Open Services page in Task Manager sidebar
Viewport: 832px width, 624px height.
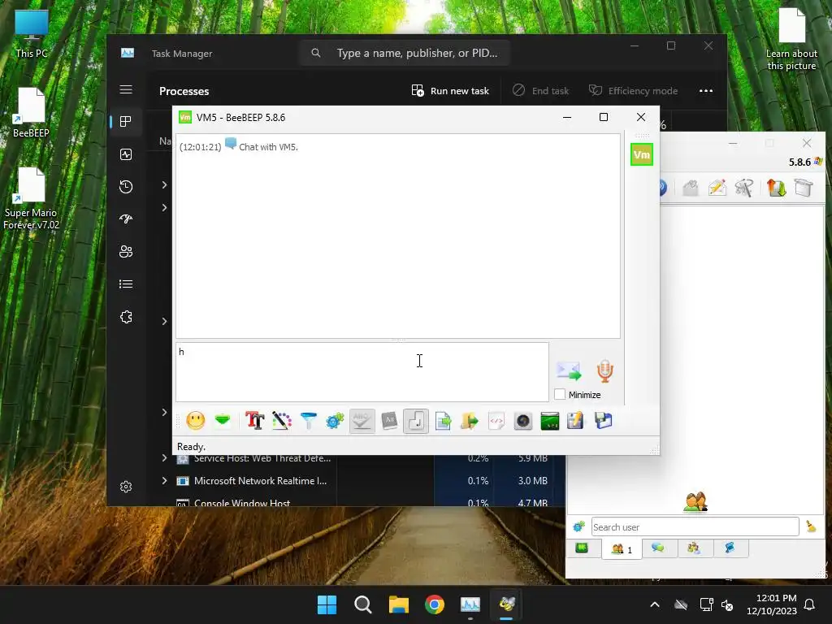[x=126, y=317]
